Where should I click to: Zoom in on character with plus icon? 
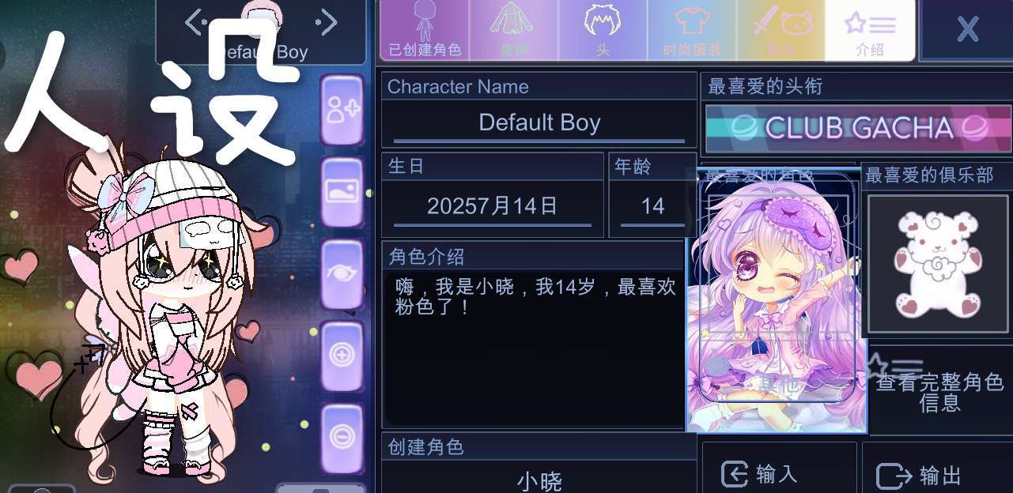342,356
